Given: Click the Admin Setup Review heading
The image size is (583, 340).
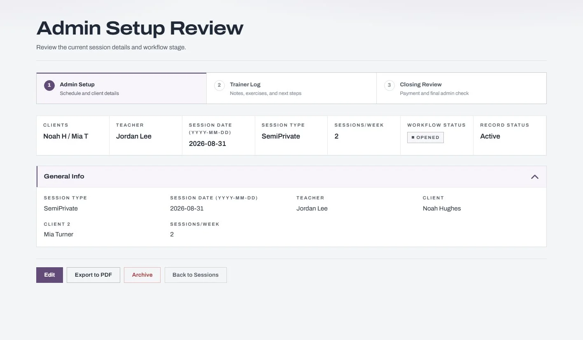Looking at the screenshot, I should pos(140,28).
